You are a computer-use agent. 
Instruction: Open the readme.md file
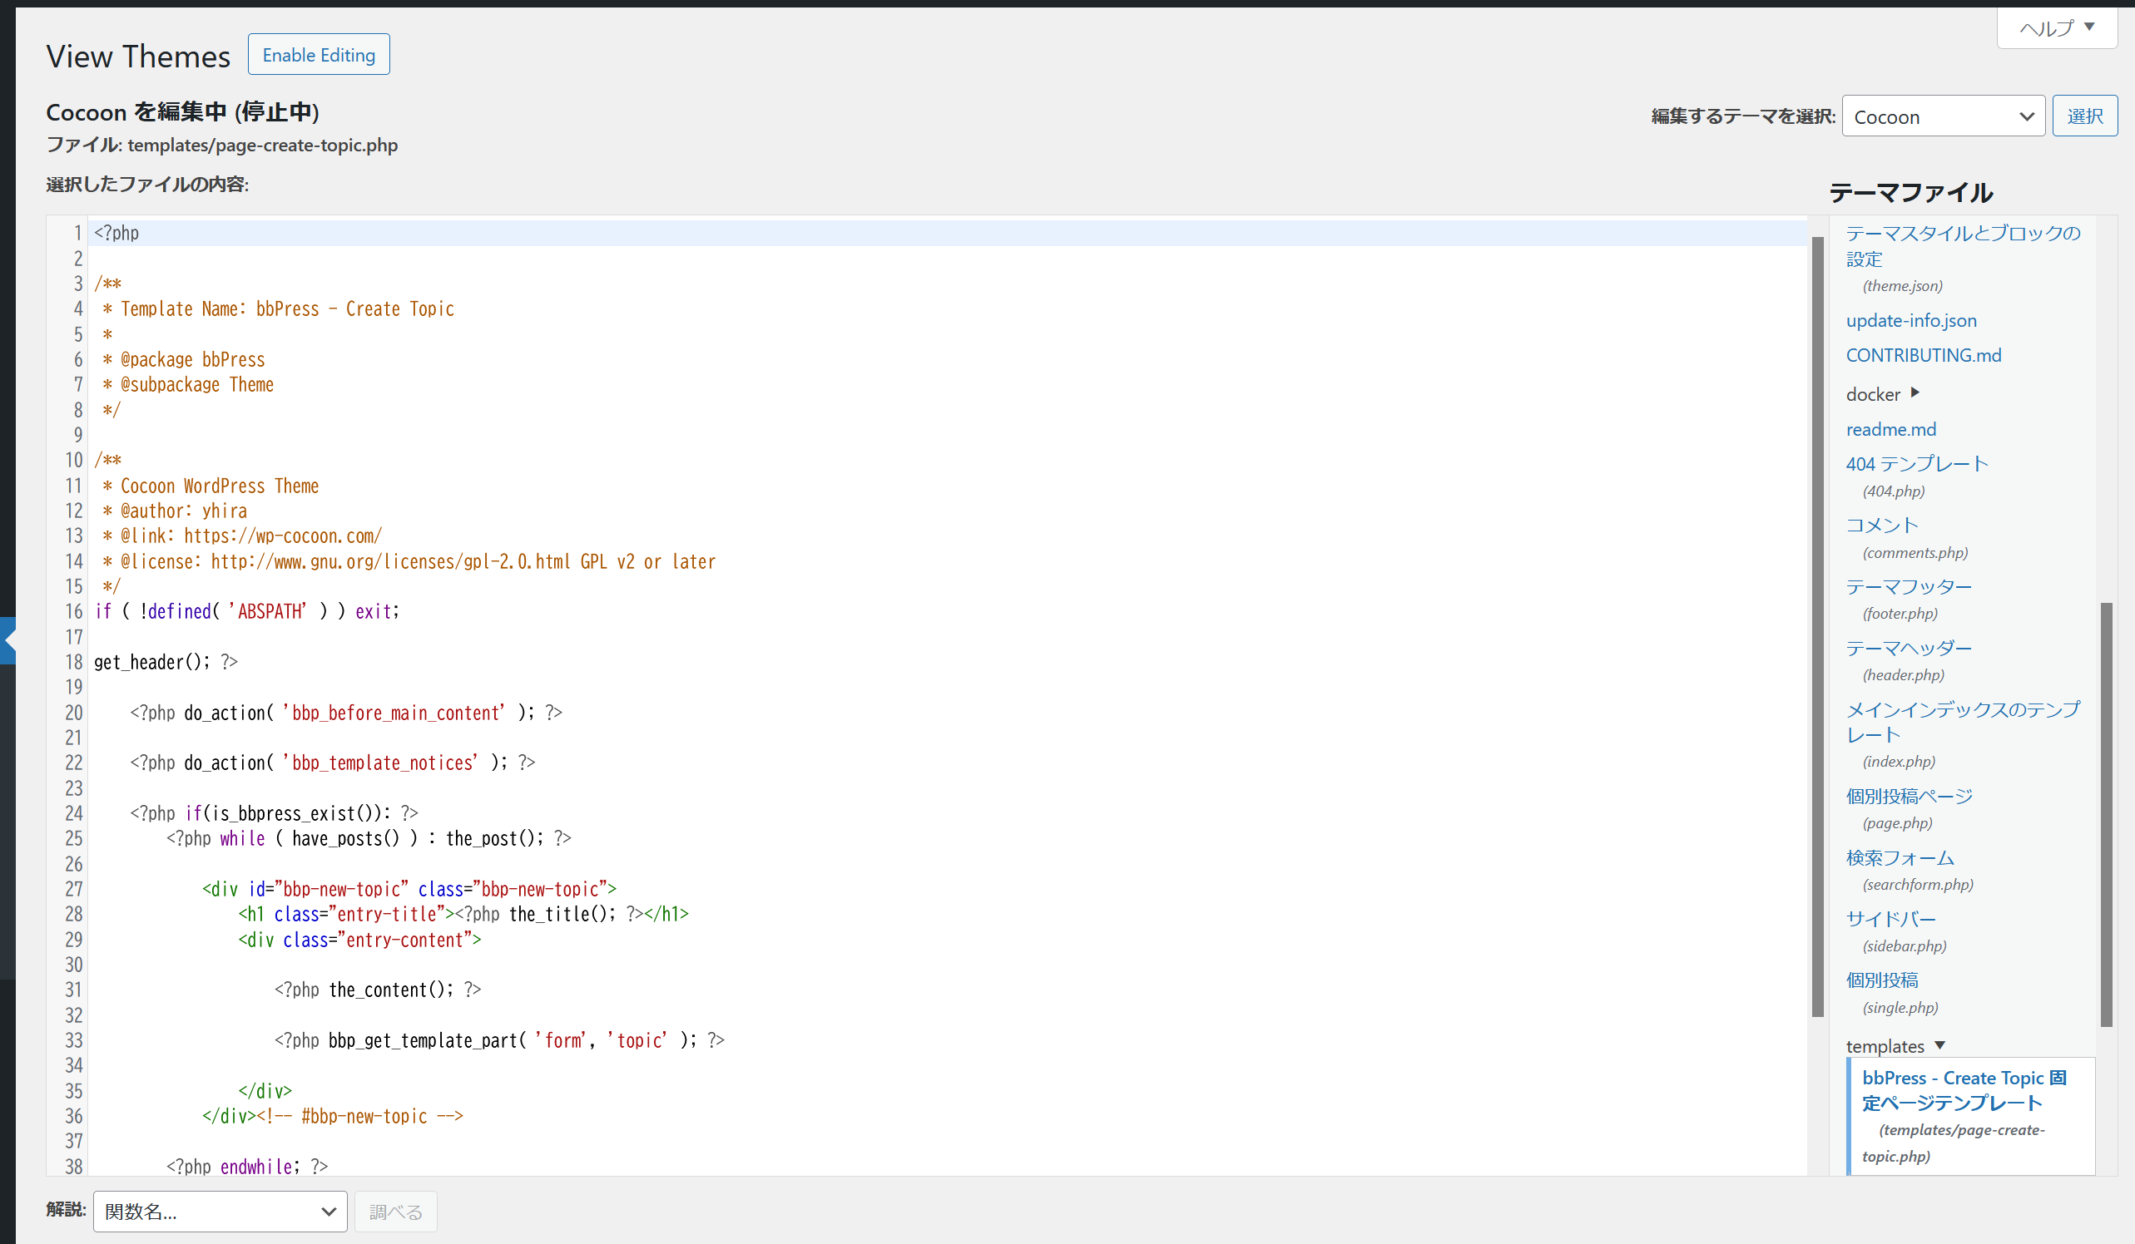pyautogui.click(x=1890, y=429)
